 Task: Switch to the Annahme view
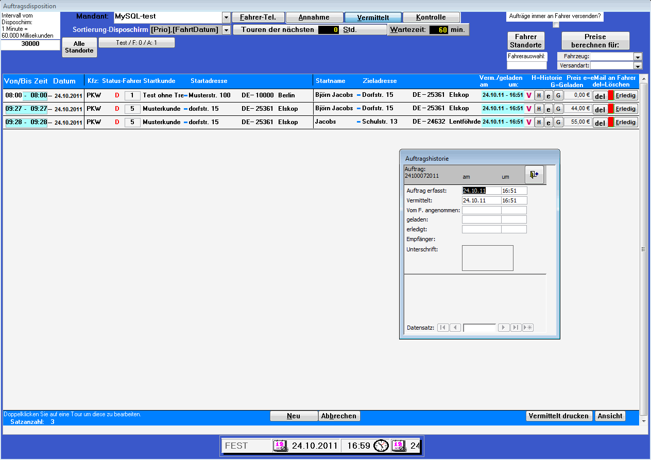pyautogui.click(x=314, y=18)
